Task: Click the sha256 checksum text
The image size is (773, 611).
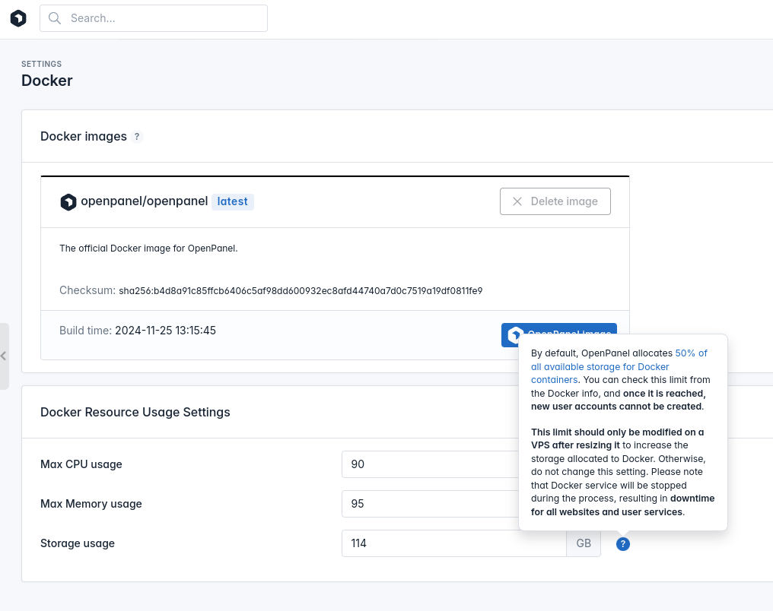Action: pos(301,291)
